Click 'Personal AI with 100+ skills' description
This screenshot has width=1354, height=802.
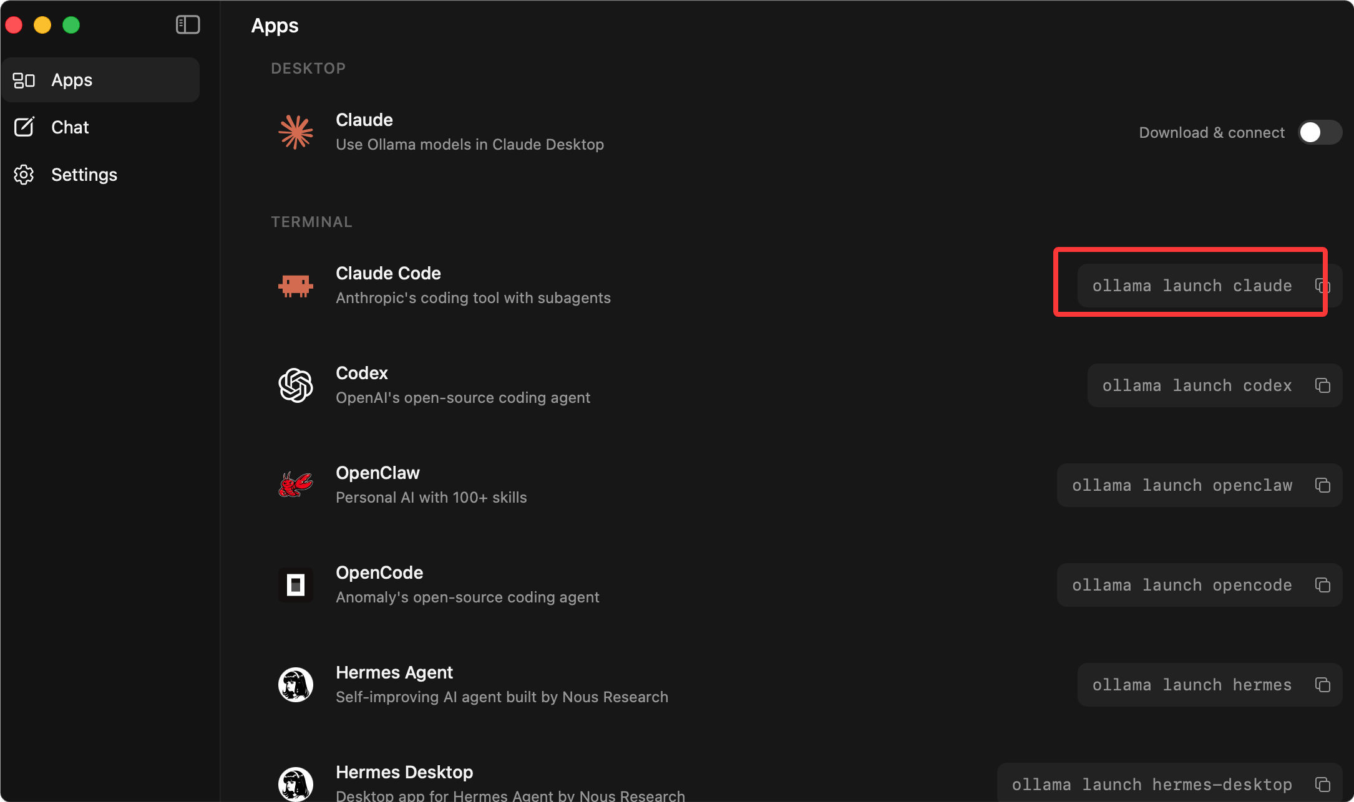(x=431, y=498)
